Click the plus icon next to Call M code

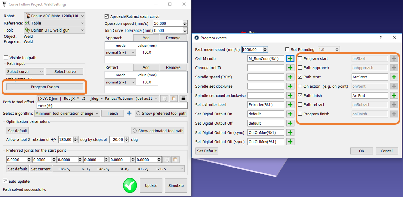pyautogui.click(x=290, y=59)
